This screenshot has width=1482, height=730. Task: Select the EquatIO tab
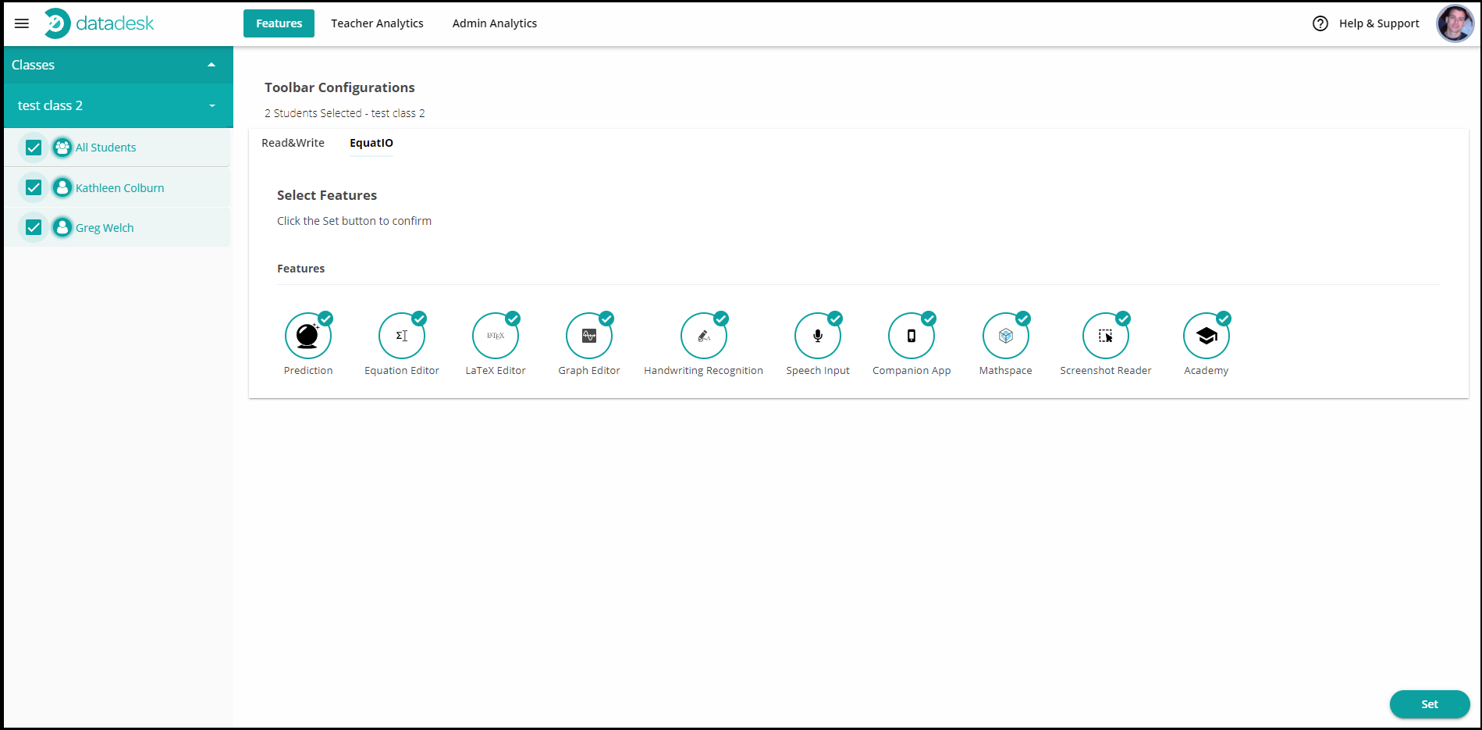pos(371,143)
